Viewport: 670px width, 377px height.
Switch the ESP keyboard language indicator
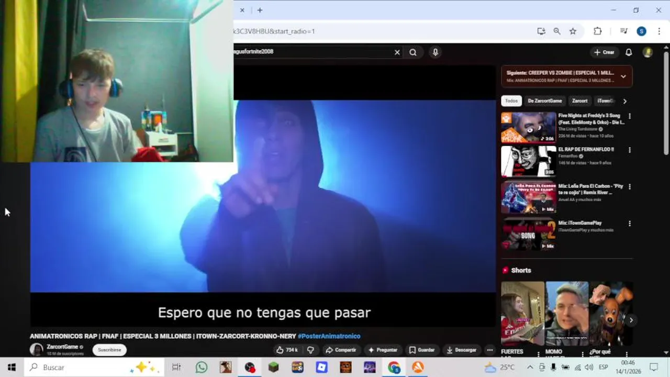(603, 367)
